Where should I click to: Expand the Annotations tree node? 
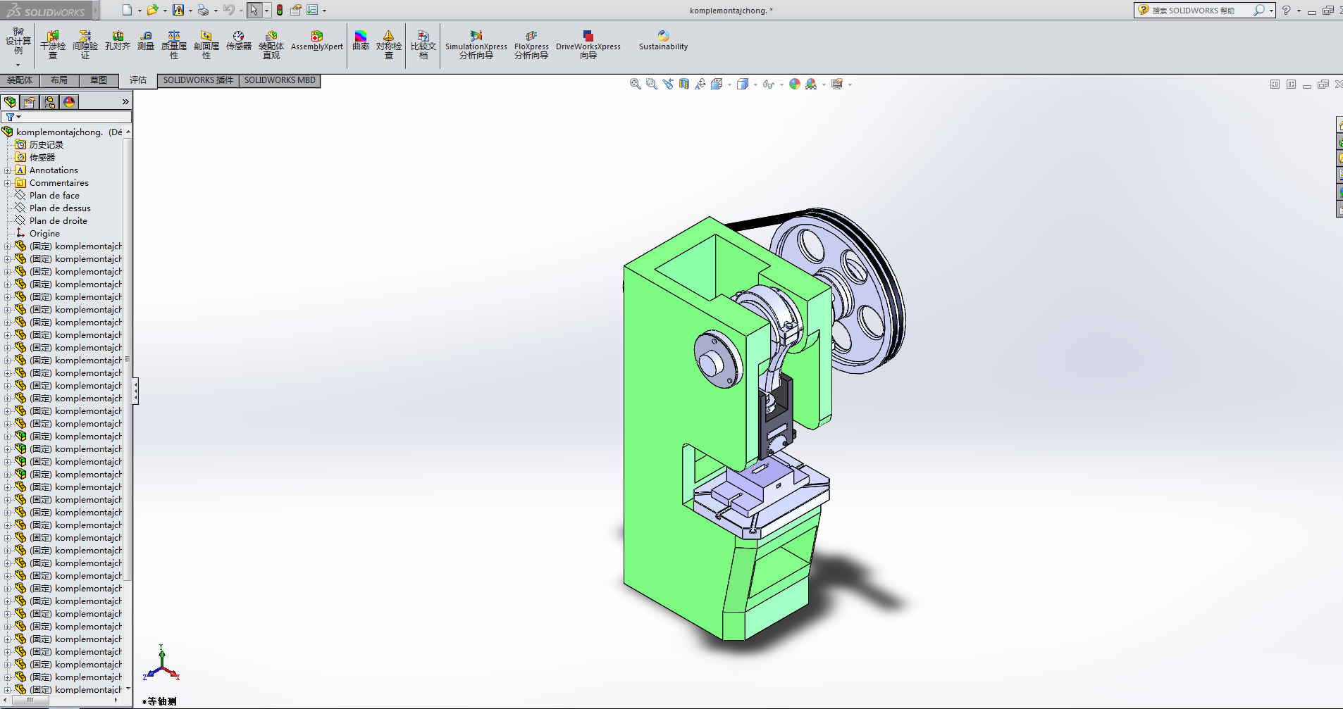[x=8, y=170]
